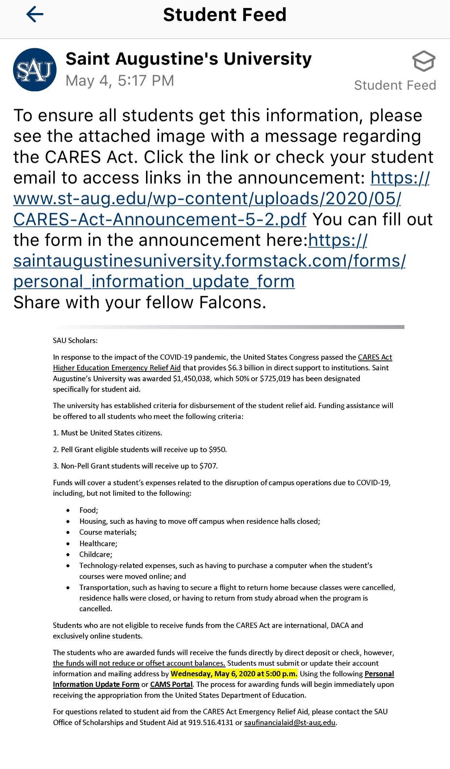Tap the back arrow icon
450x769 pixels.
pyautogui.click(x=35, y=15)
